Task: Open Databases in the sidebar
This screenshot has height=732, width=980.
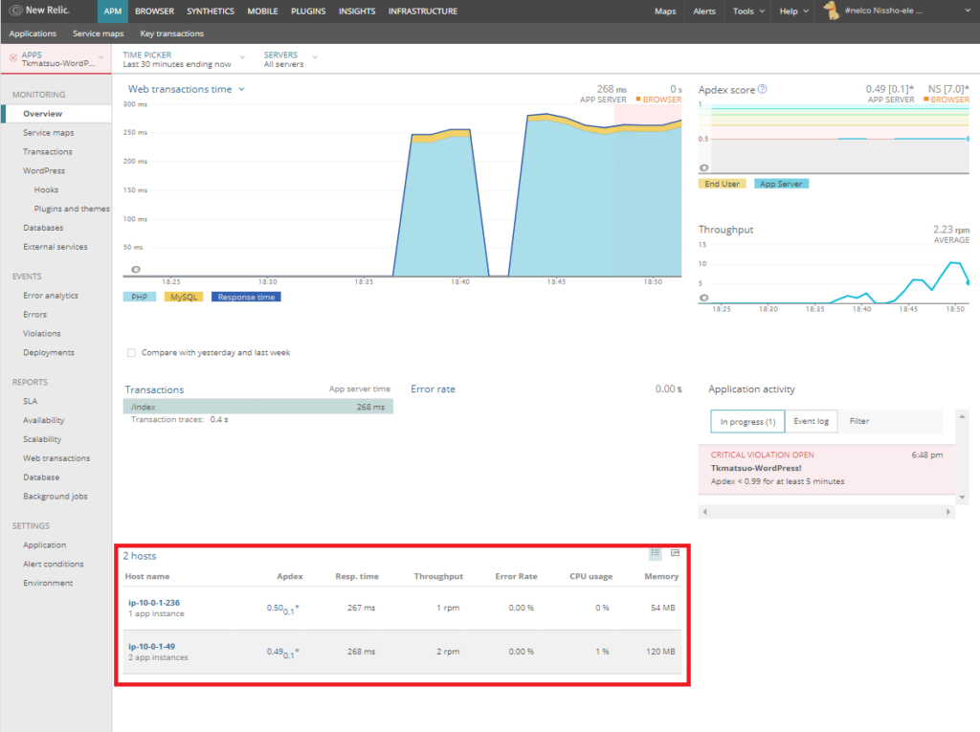Action: 43,228
